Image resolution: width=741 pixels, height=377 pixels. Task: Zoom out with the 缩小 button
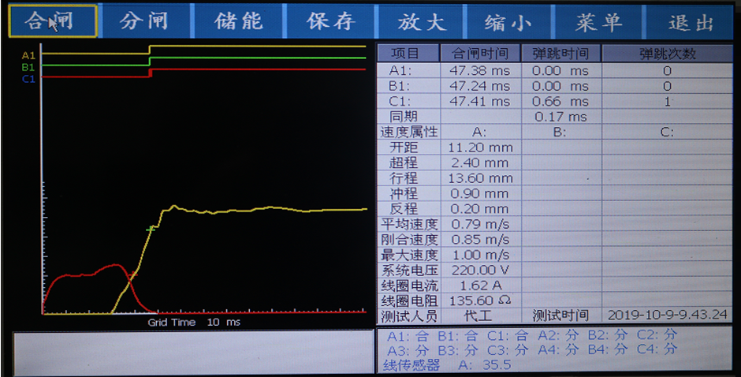click(508, 21)
